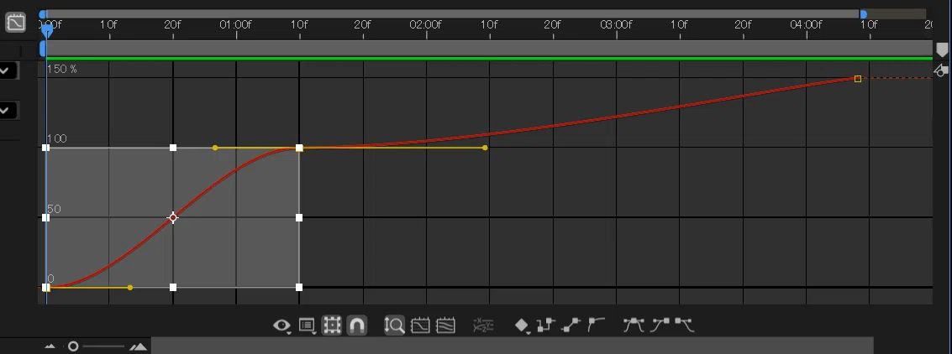Click the 150 % value label
This screenshot has height=354, width=952.
(62, 69)
